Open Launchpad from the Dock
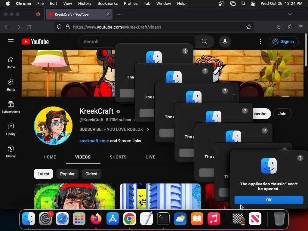Screen dimensions: 308x231 pos(79,219)
